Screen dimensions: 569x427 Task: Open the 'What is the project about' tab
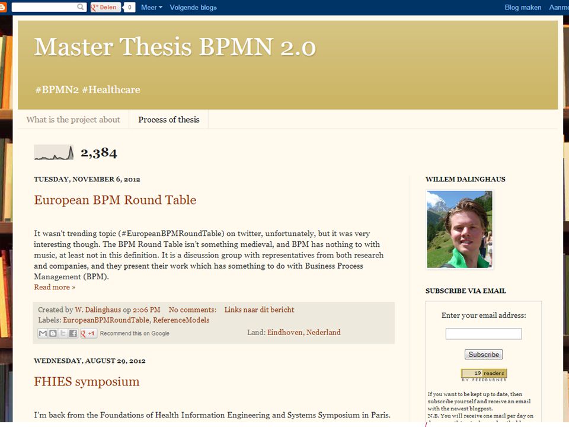(73, 119)
